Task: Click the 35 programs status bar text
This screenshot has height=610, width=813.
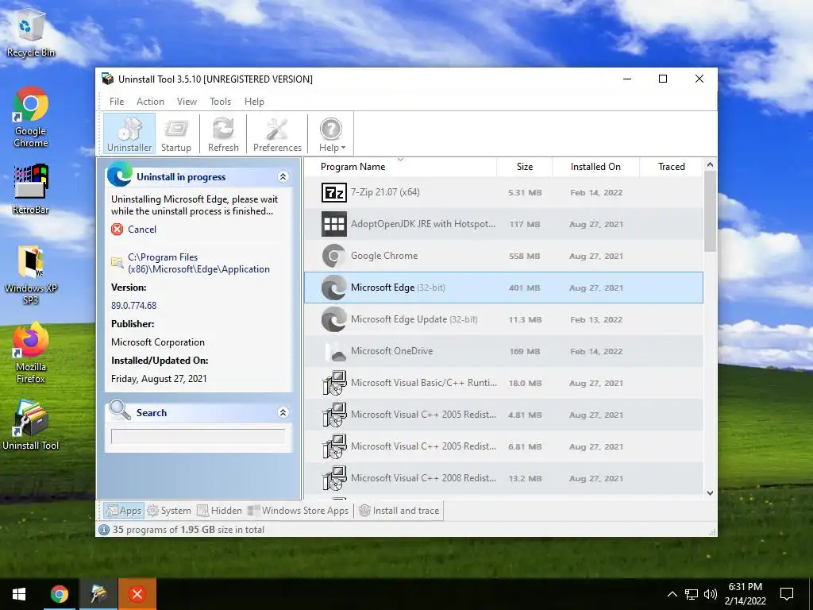Action: pos(188,530)
